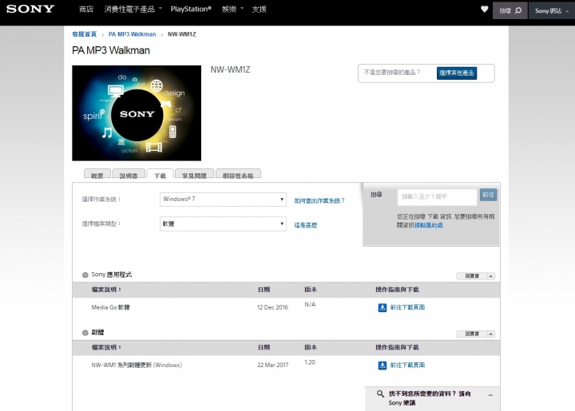Click 前往下載頁面 link for Media Go
The width and height of the screenshot is (575, 411).
click(x=407, y=307)
